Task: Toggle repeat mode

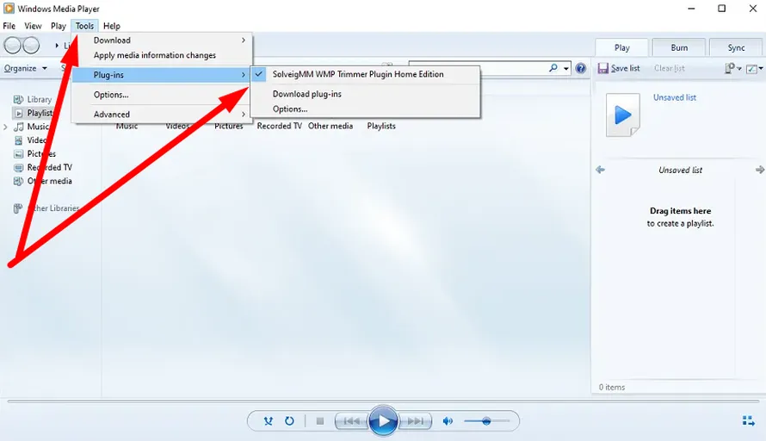Action: pyautogui.click(x=289, y=421)
